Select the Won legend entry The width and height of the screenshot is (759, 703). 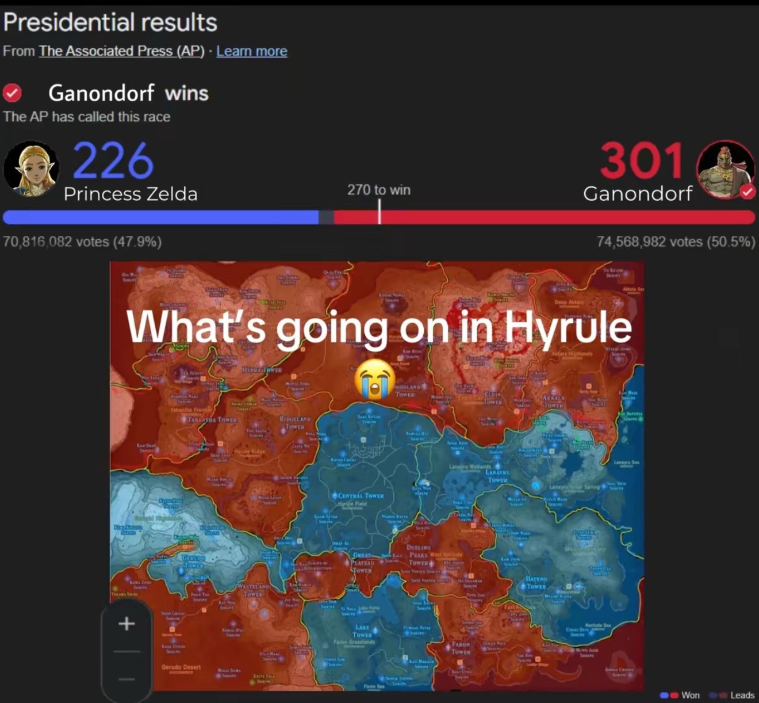pyautogui.click(x=680, y=695)
